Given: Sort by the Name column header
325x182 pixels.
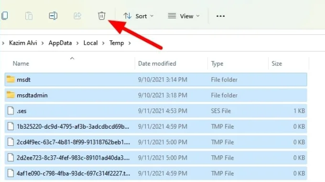Looking at the screenshot, I should click(x=21, y=63).
